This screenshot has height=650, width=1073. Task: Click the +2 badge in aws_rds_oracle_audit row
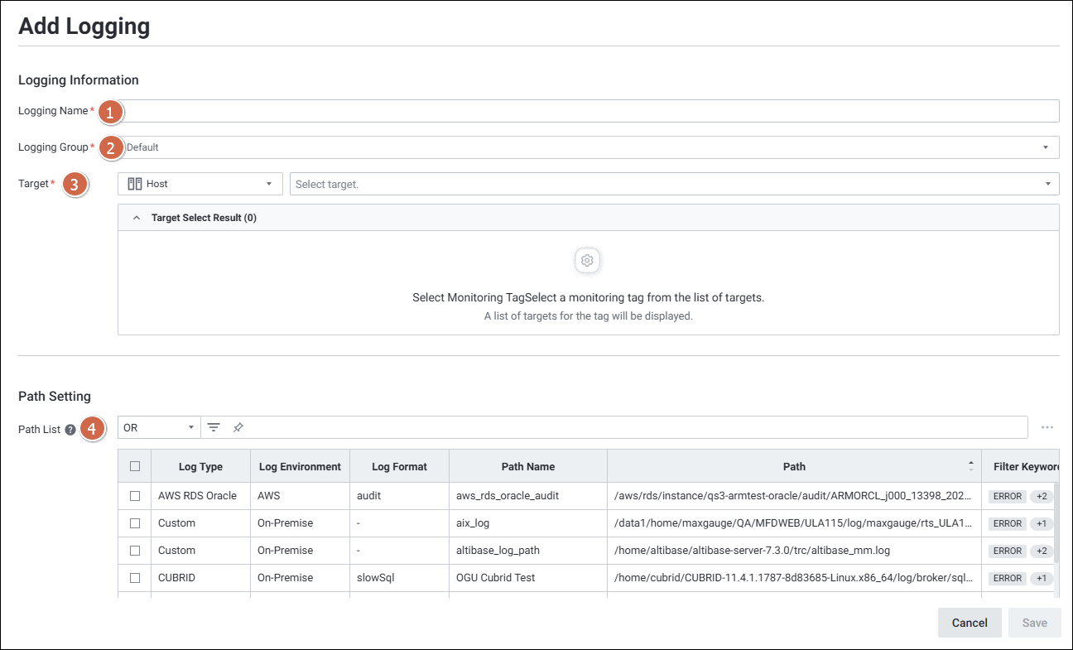(x=1041, y=496)
